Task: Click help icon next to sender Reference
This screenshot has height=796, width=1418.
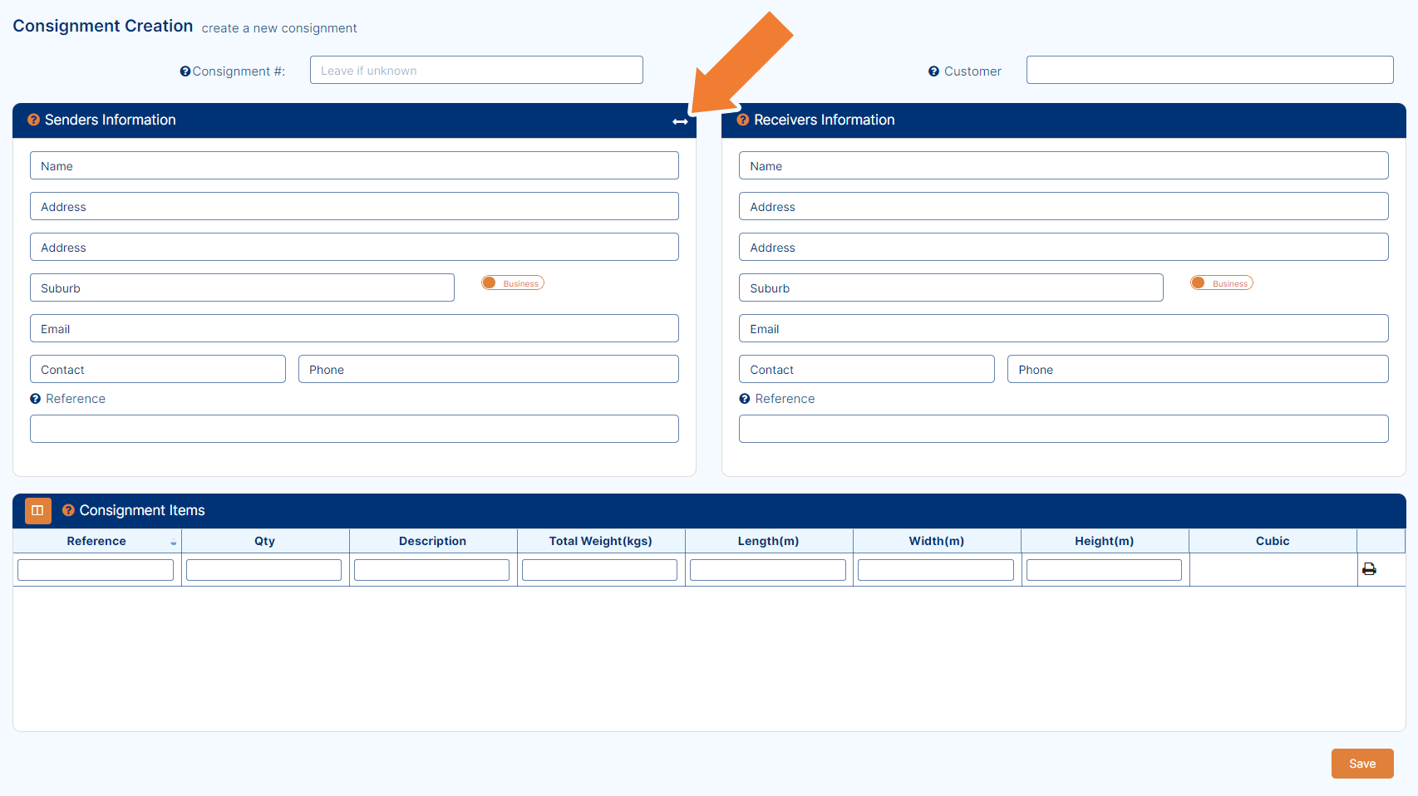Action: tap(36, 399)
